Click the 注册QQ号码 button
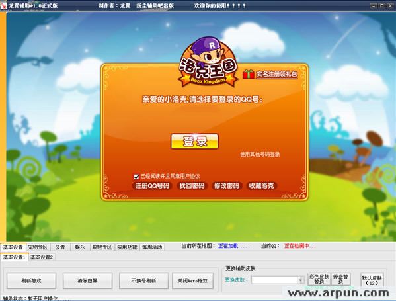 152,186
